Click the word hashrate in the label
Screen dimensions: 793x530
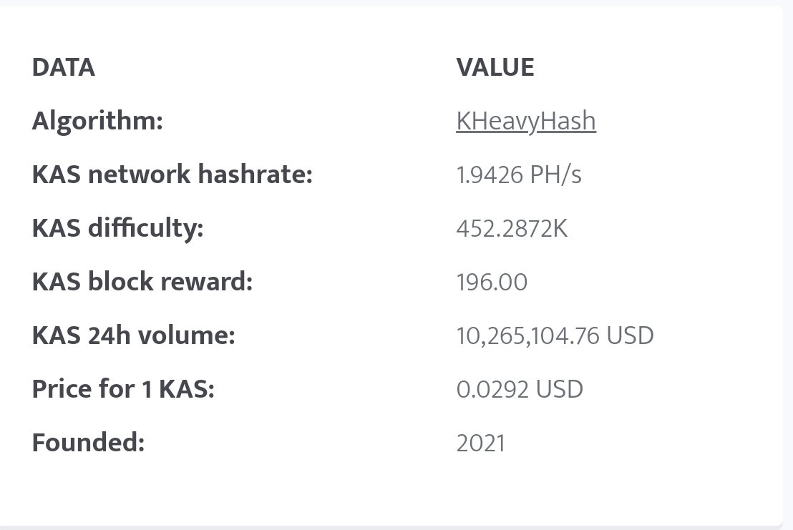tap(255, 175)
